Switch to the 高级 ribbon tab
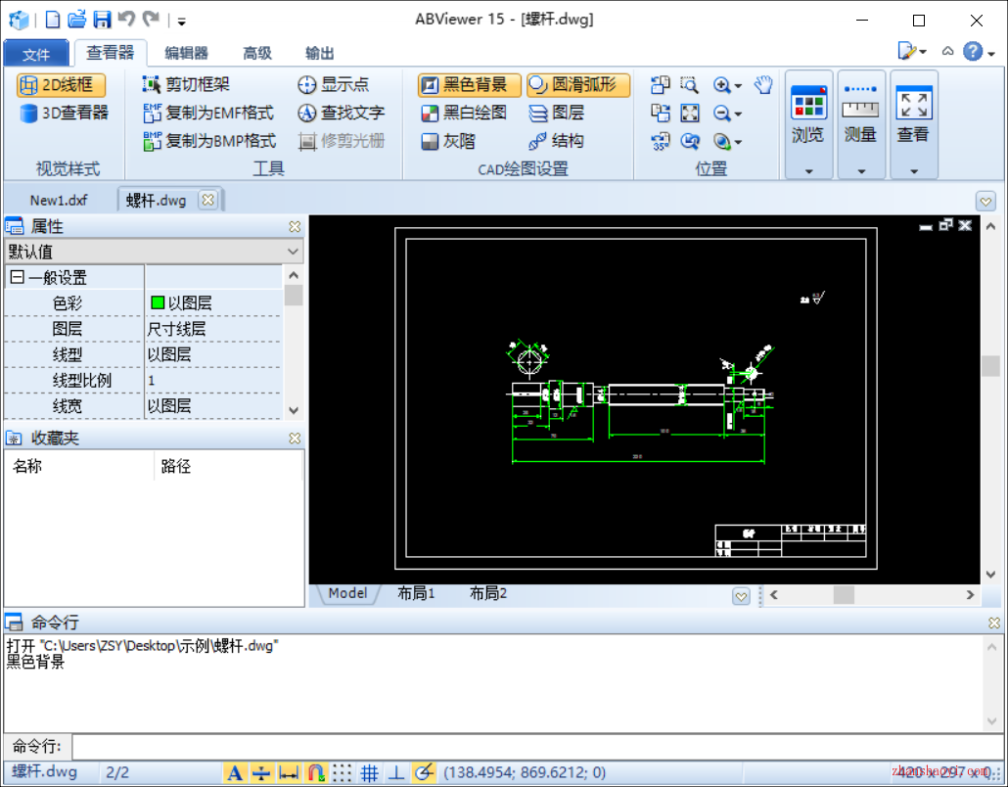This screenshot has height=787, width=1008. click(257, 53)
